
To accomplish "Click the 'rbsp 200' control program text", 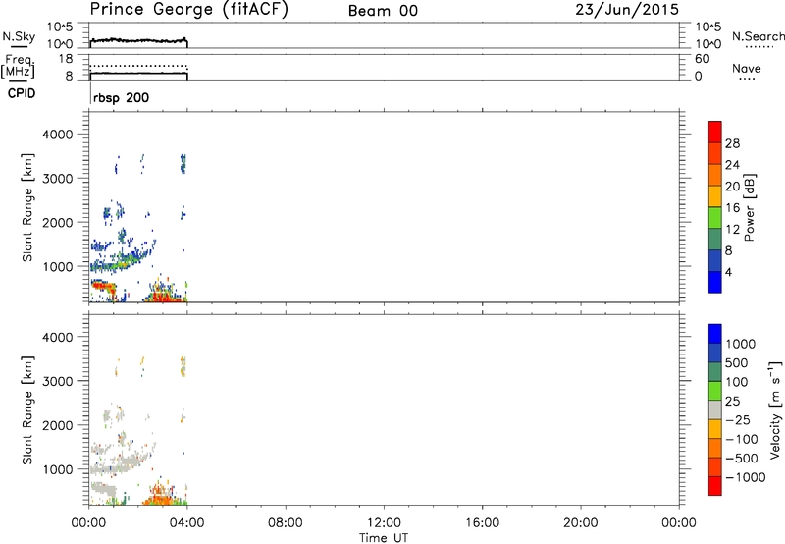I will click(x=121, y=97).
